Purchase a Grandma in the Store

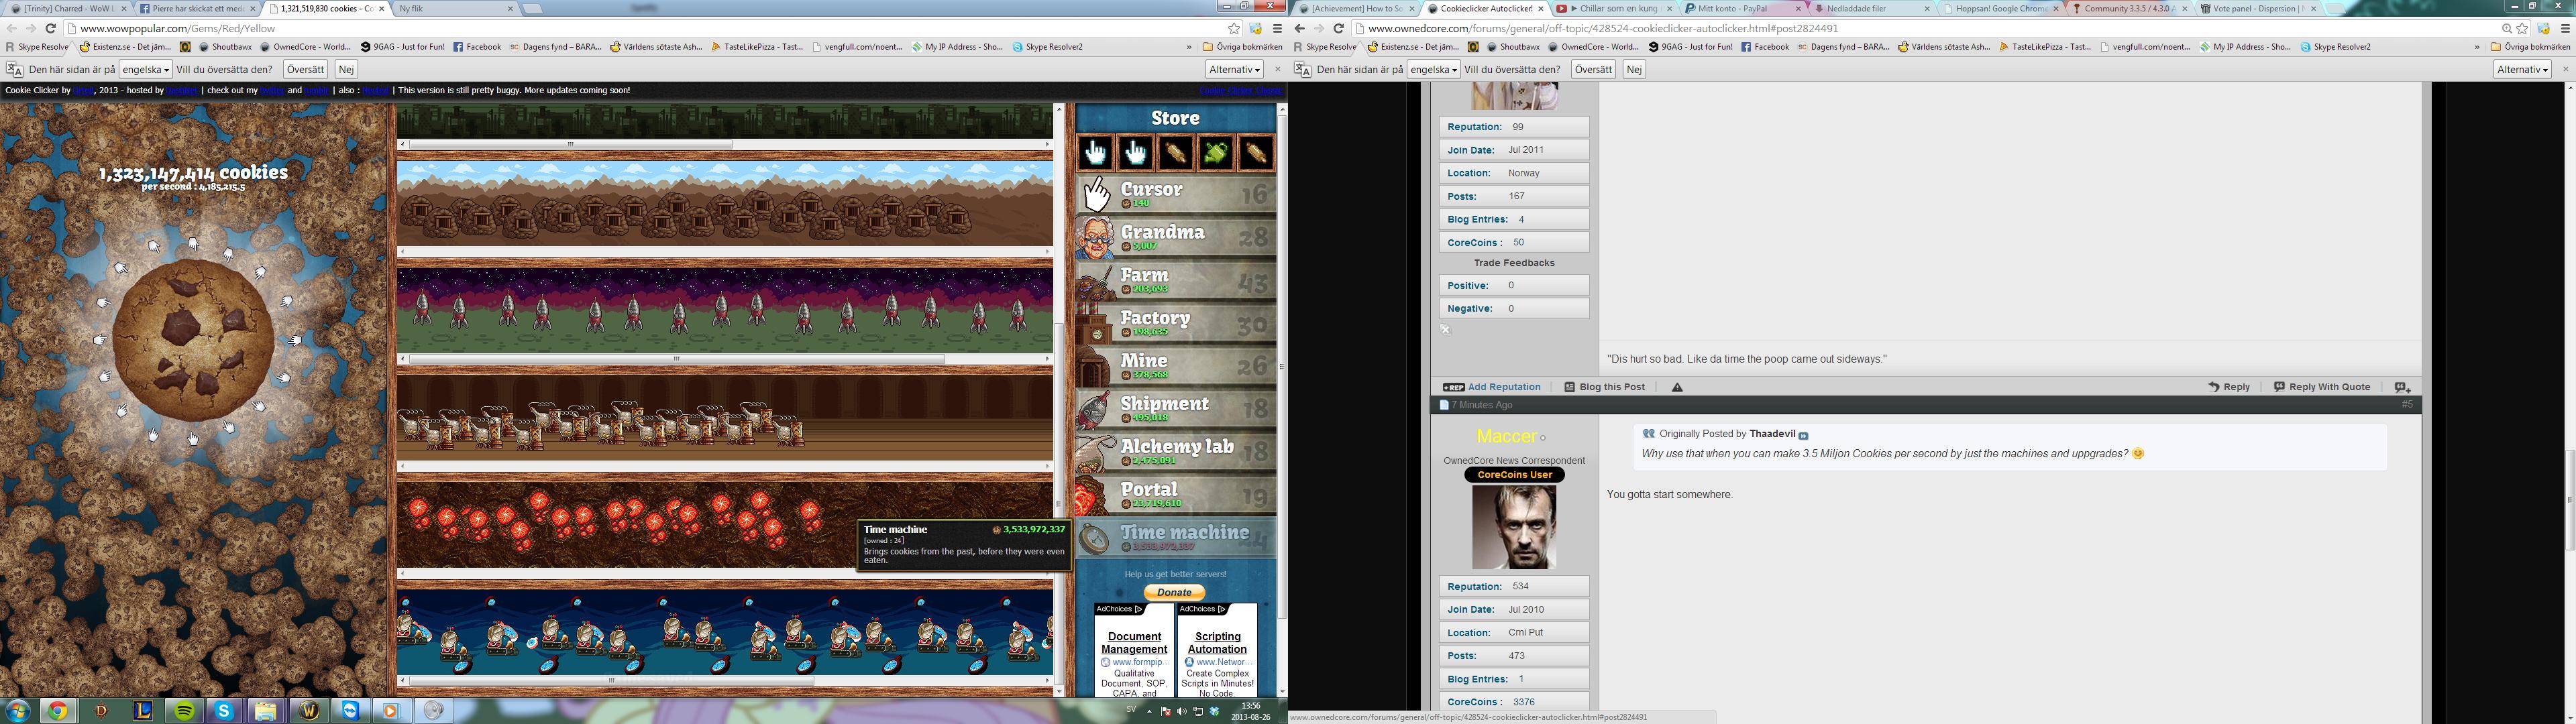tap(1175, 237)
